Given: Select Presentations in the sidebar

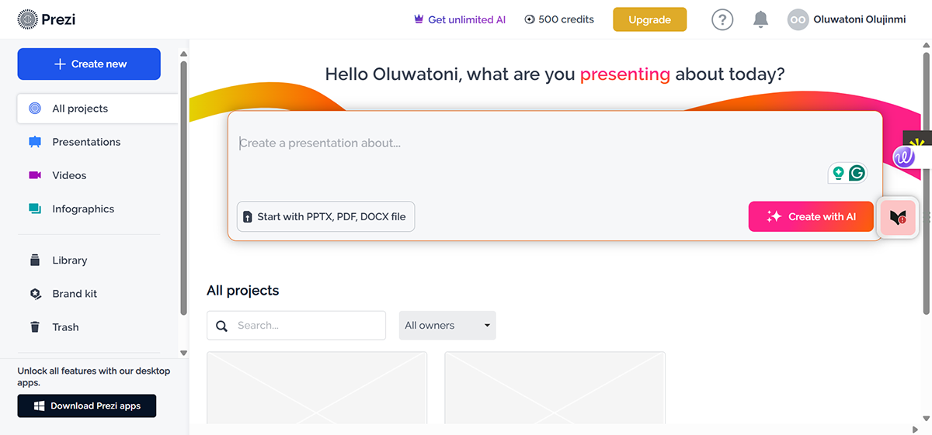Looking at the screenshot, I should pos(86,142).
